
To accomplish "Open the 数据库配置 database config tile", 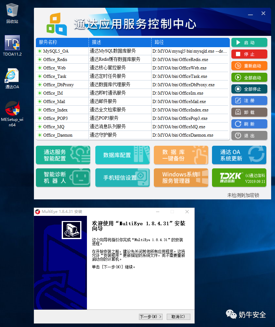I will click(x=122, y=155).
